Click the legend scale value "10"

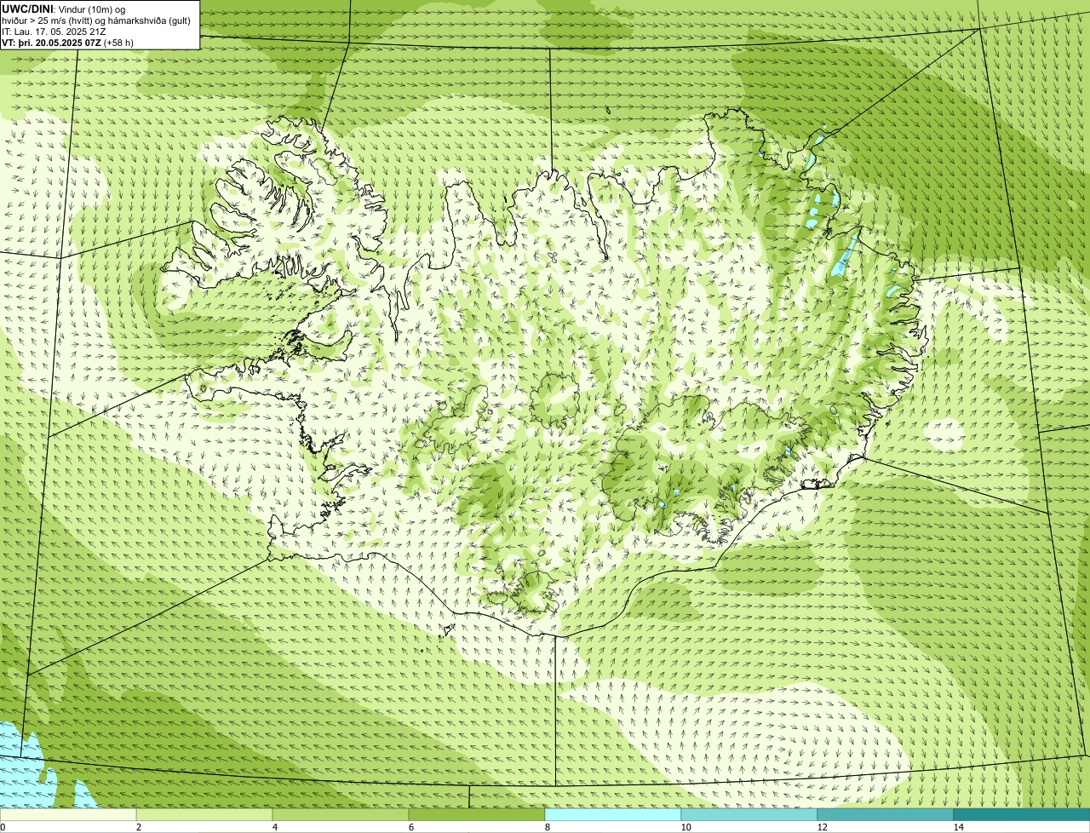point(686,827)
